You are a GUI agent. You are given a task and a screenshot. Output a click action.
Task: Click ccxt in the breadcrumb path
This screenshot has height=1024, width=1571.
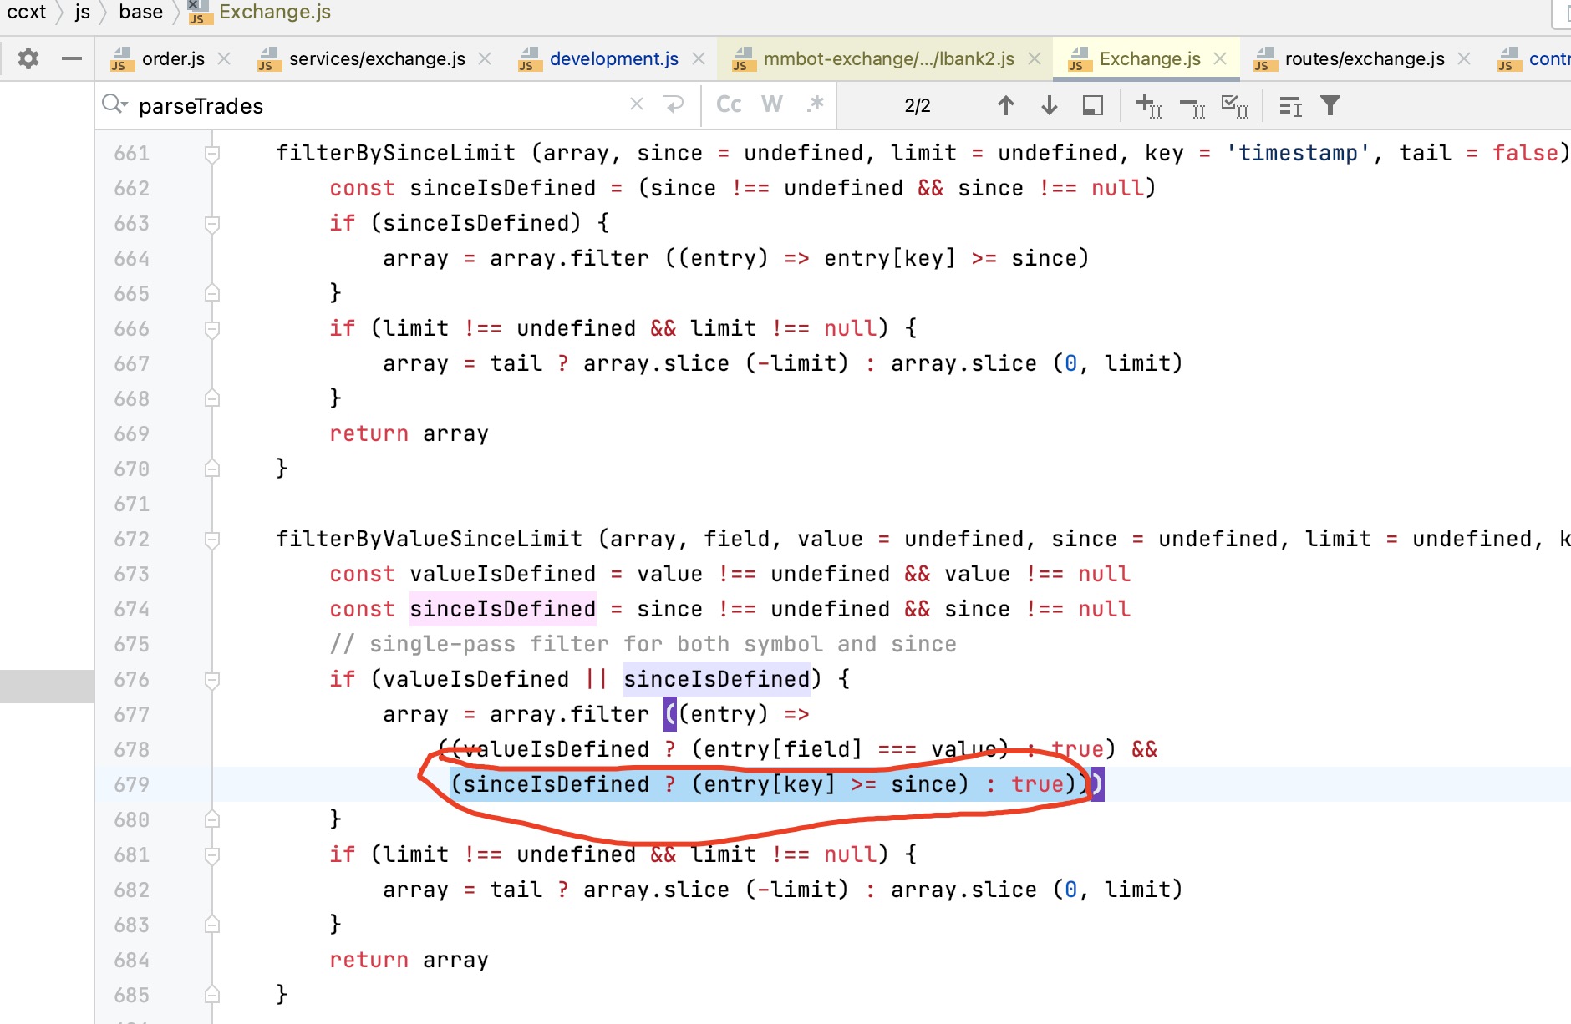26,12
